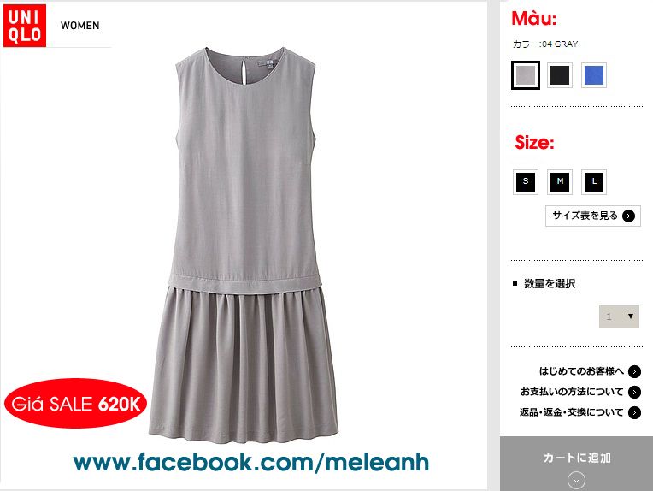The width and height of the screenshot is (653, 491).
Task: Click arrow icon beside お支払いの方法について
Action: point(635,392)
